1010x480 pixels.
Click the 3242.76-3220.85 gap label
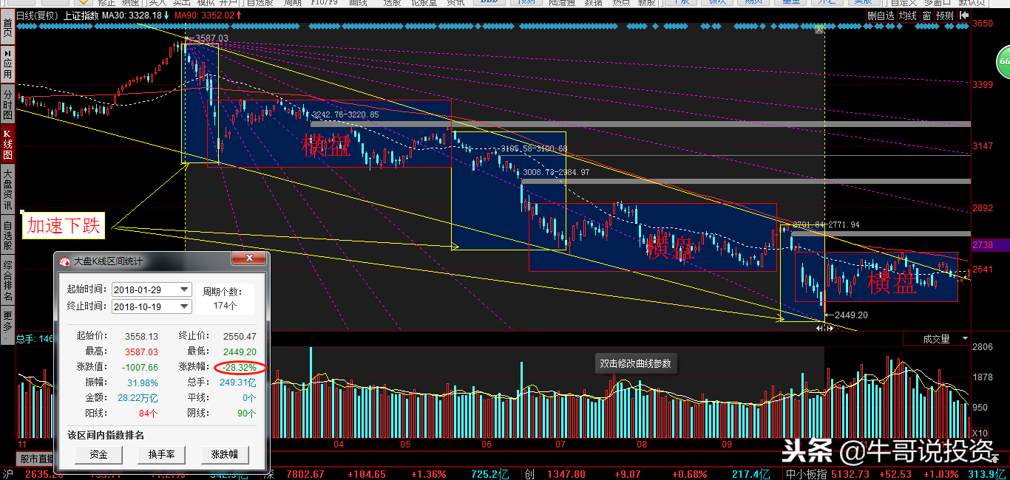point(345,114)
